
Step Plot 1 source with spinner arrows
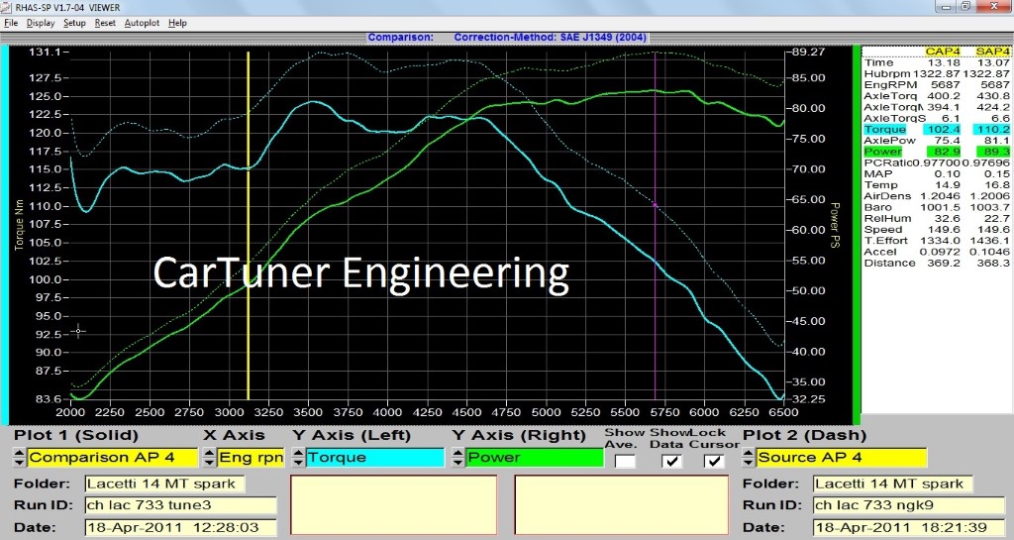[19, 458]
